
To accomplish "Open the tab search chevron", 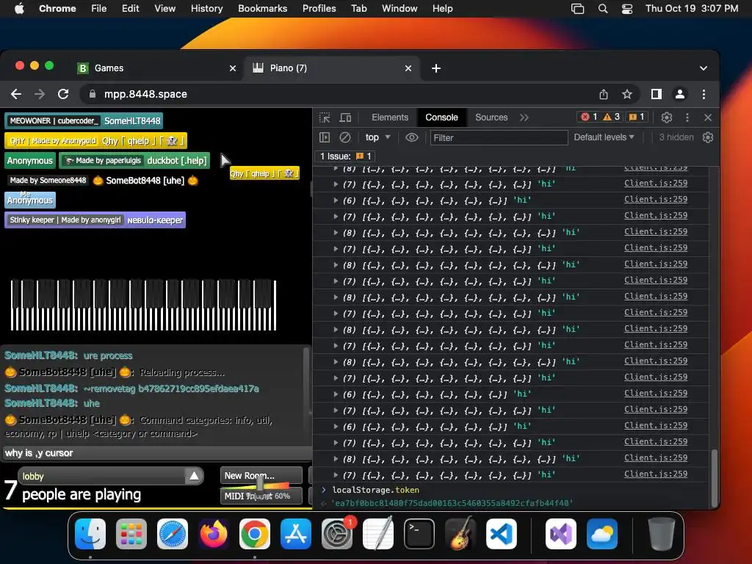I will (x=703, y=68).
